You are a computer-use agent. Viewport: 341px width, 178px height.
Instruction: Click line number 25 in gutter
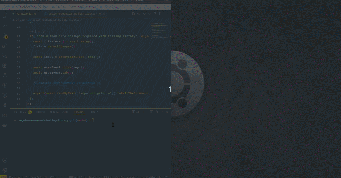click(x=19, y=57)
